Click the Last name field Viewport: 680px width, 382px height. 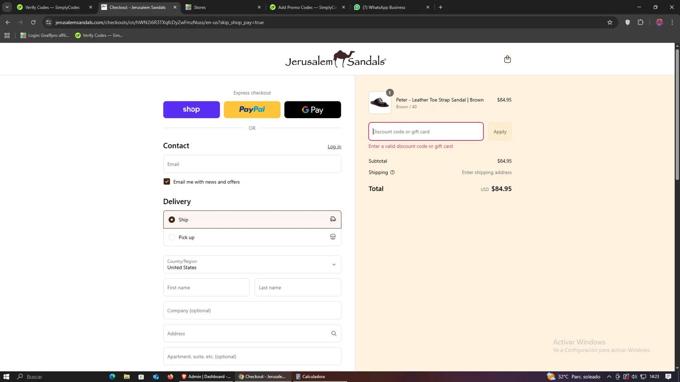pos(298,287)
